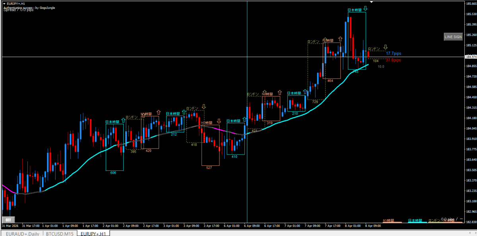The width and height of the screenshot is (477, 236).
Task: Open the BTCUSD,M15 chart tab
Action: pyautogui.click(x=59, y=233)
